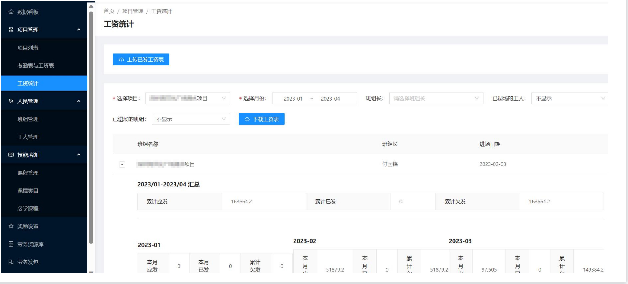
Task: Click the vertical scrollbar in the sidebar
Action: pos(90,135)
